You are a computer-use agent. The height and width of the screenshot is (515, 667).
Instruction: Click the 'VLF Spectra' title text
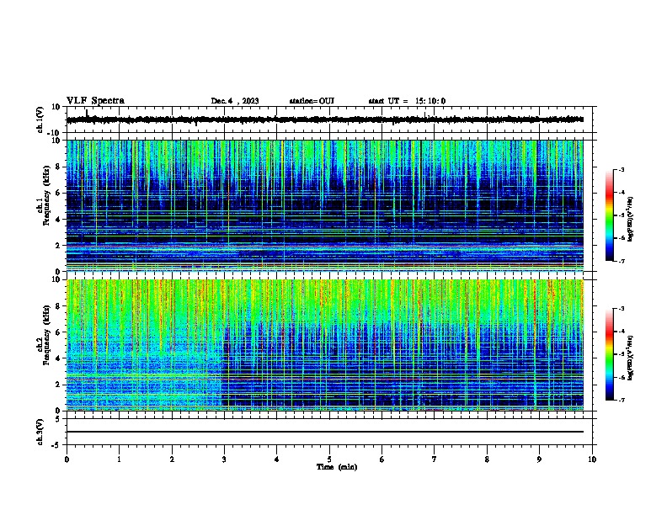tap(95, 101)
